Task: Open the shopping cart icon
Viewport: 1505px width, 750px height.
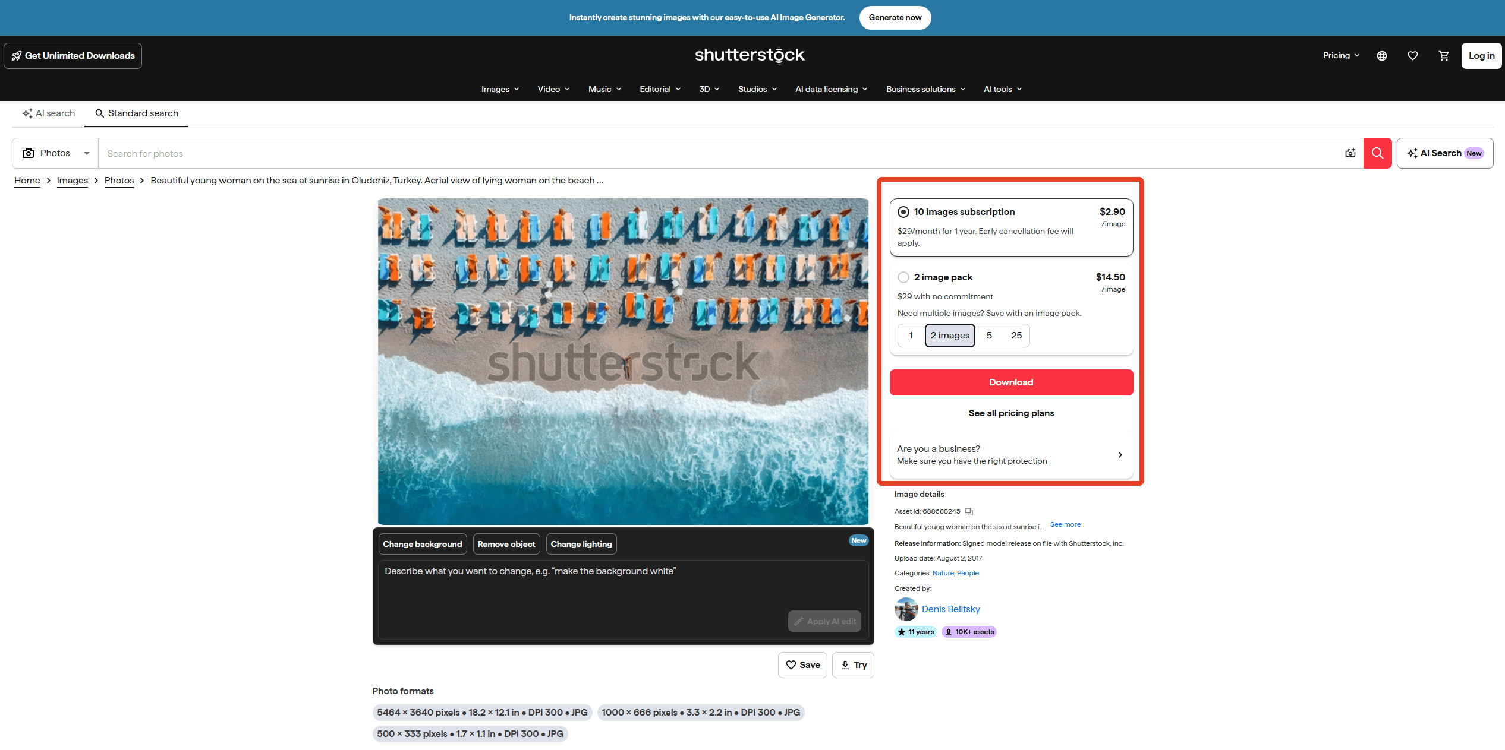Action: coord(1444,56)
